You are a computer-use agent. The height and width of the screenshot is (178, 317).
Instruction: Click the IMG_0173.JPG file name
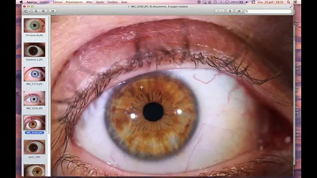pos(34,84)
